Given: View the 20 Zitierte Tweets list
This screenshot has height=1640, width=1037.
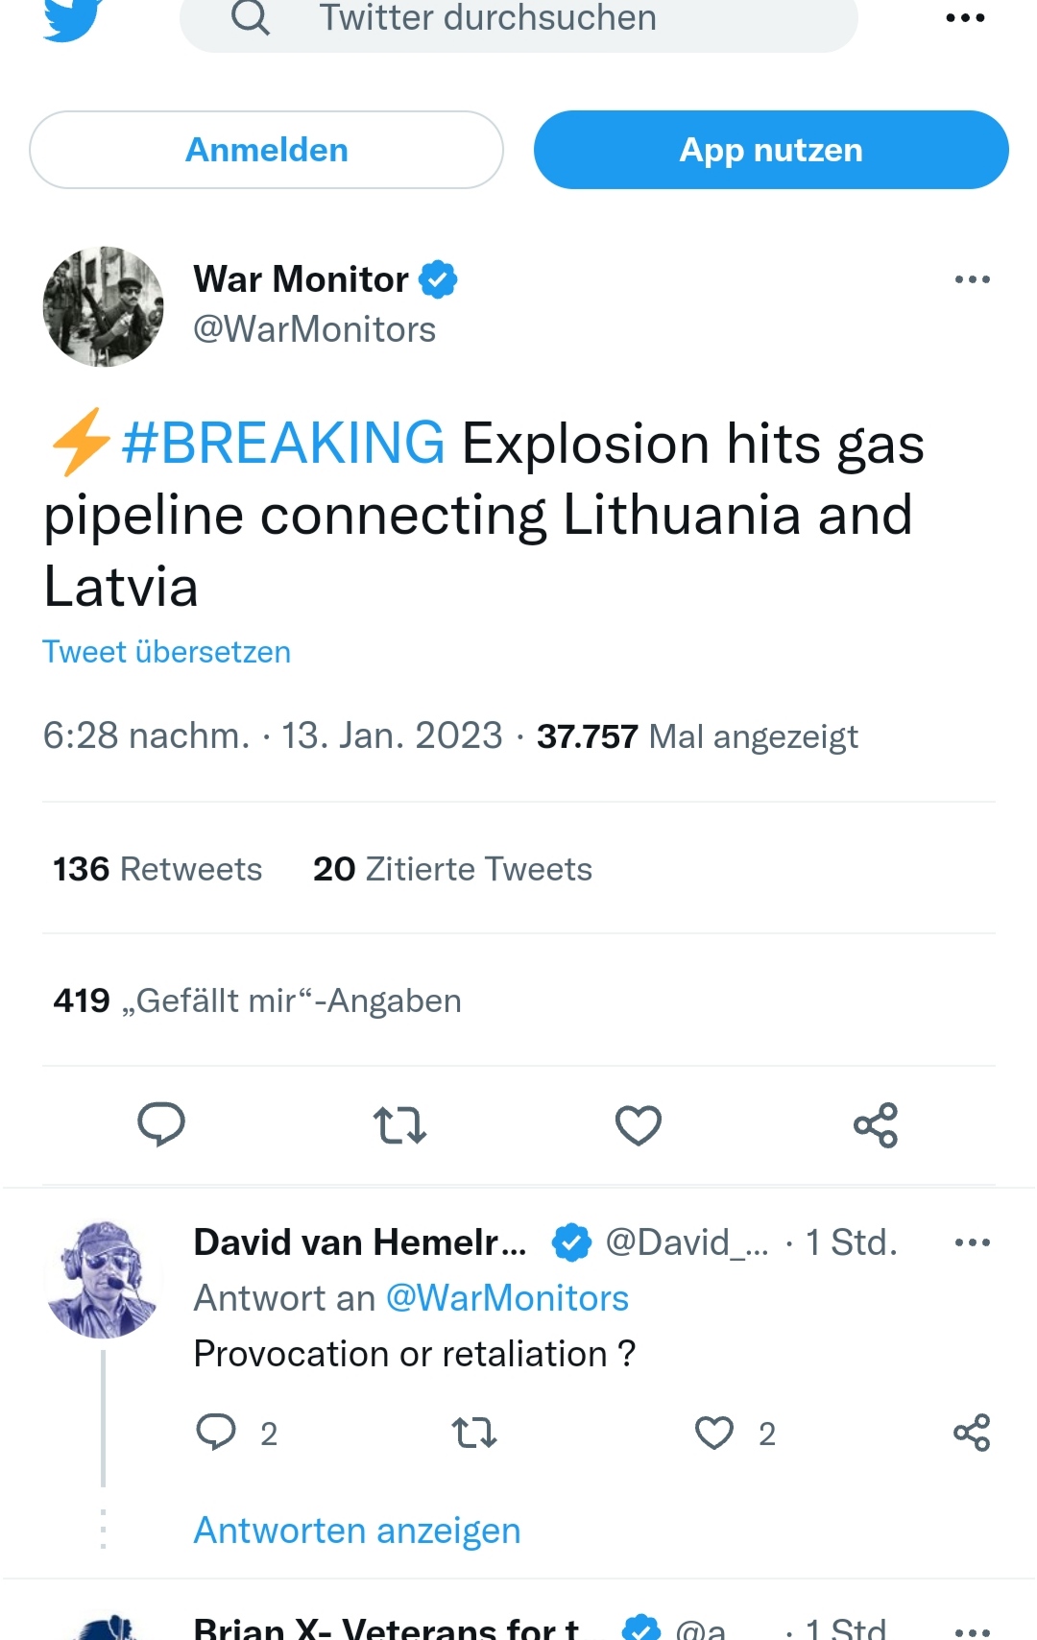Looking at the screenshot, I should tap(452, 869).
